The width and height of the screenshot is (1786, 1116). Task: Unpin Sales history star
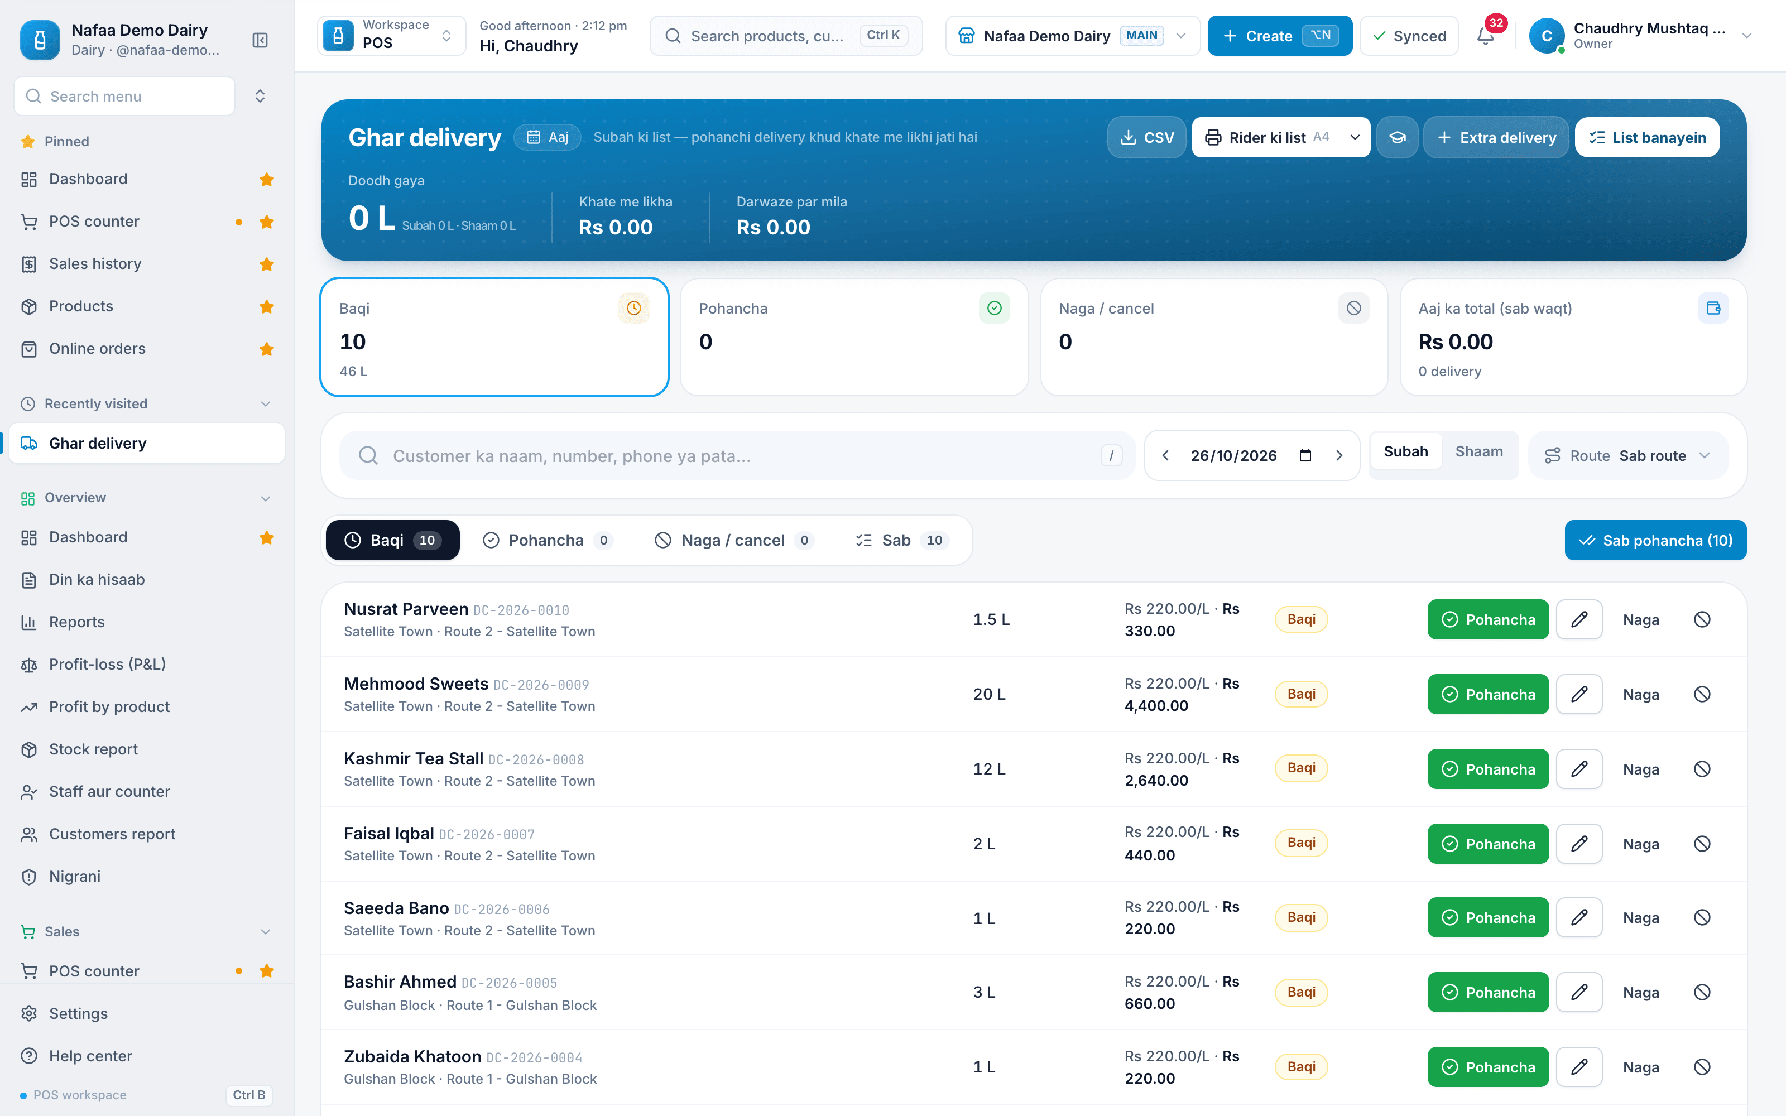[x=267, y=264]
